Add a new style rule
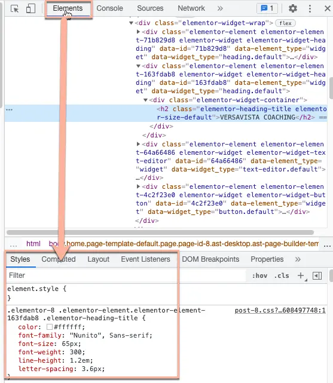 pyautogui.click(x=301, y=276)
